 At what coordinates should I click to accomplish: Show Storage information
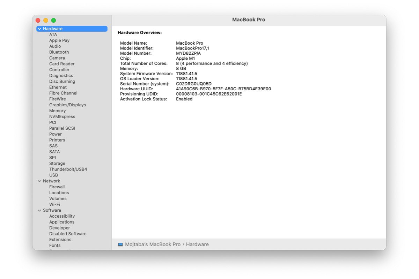(x=57, y=164)
